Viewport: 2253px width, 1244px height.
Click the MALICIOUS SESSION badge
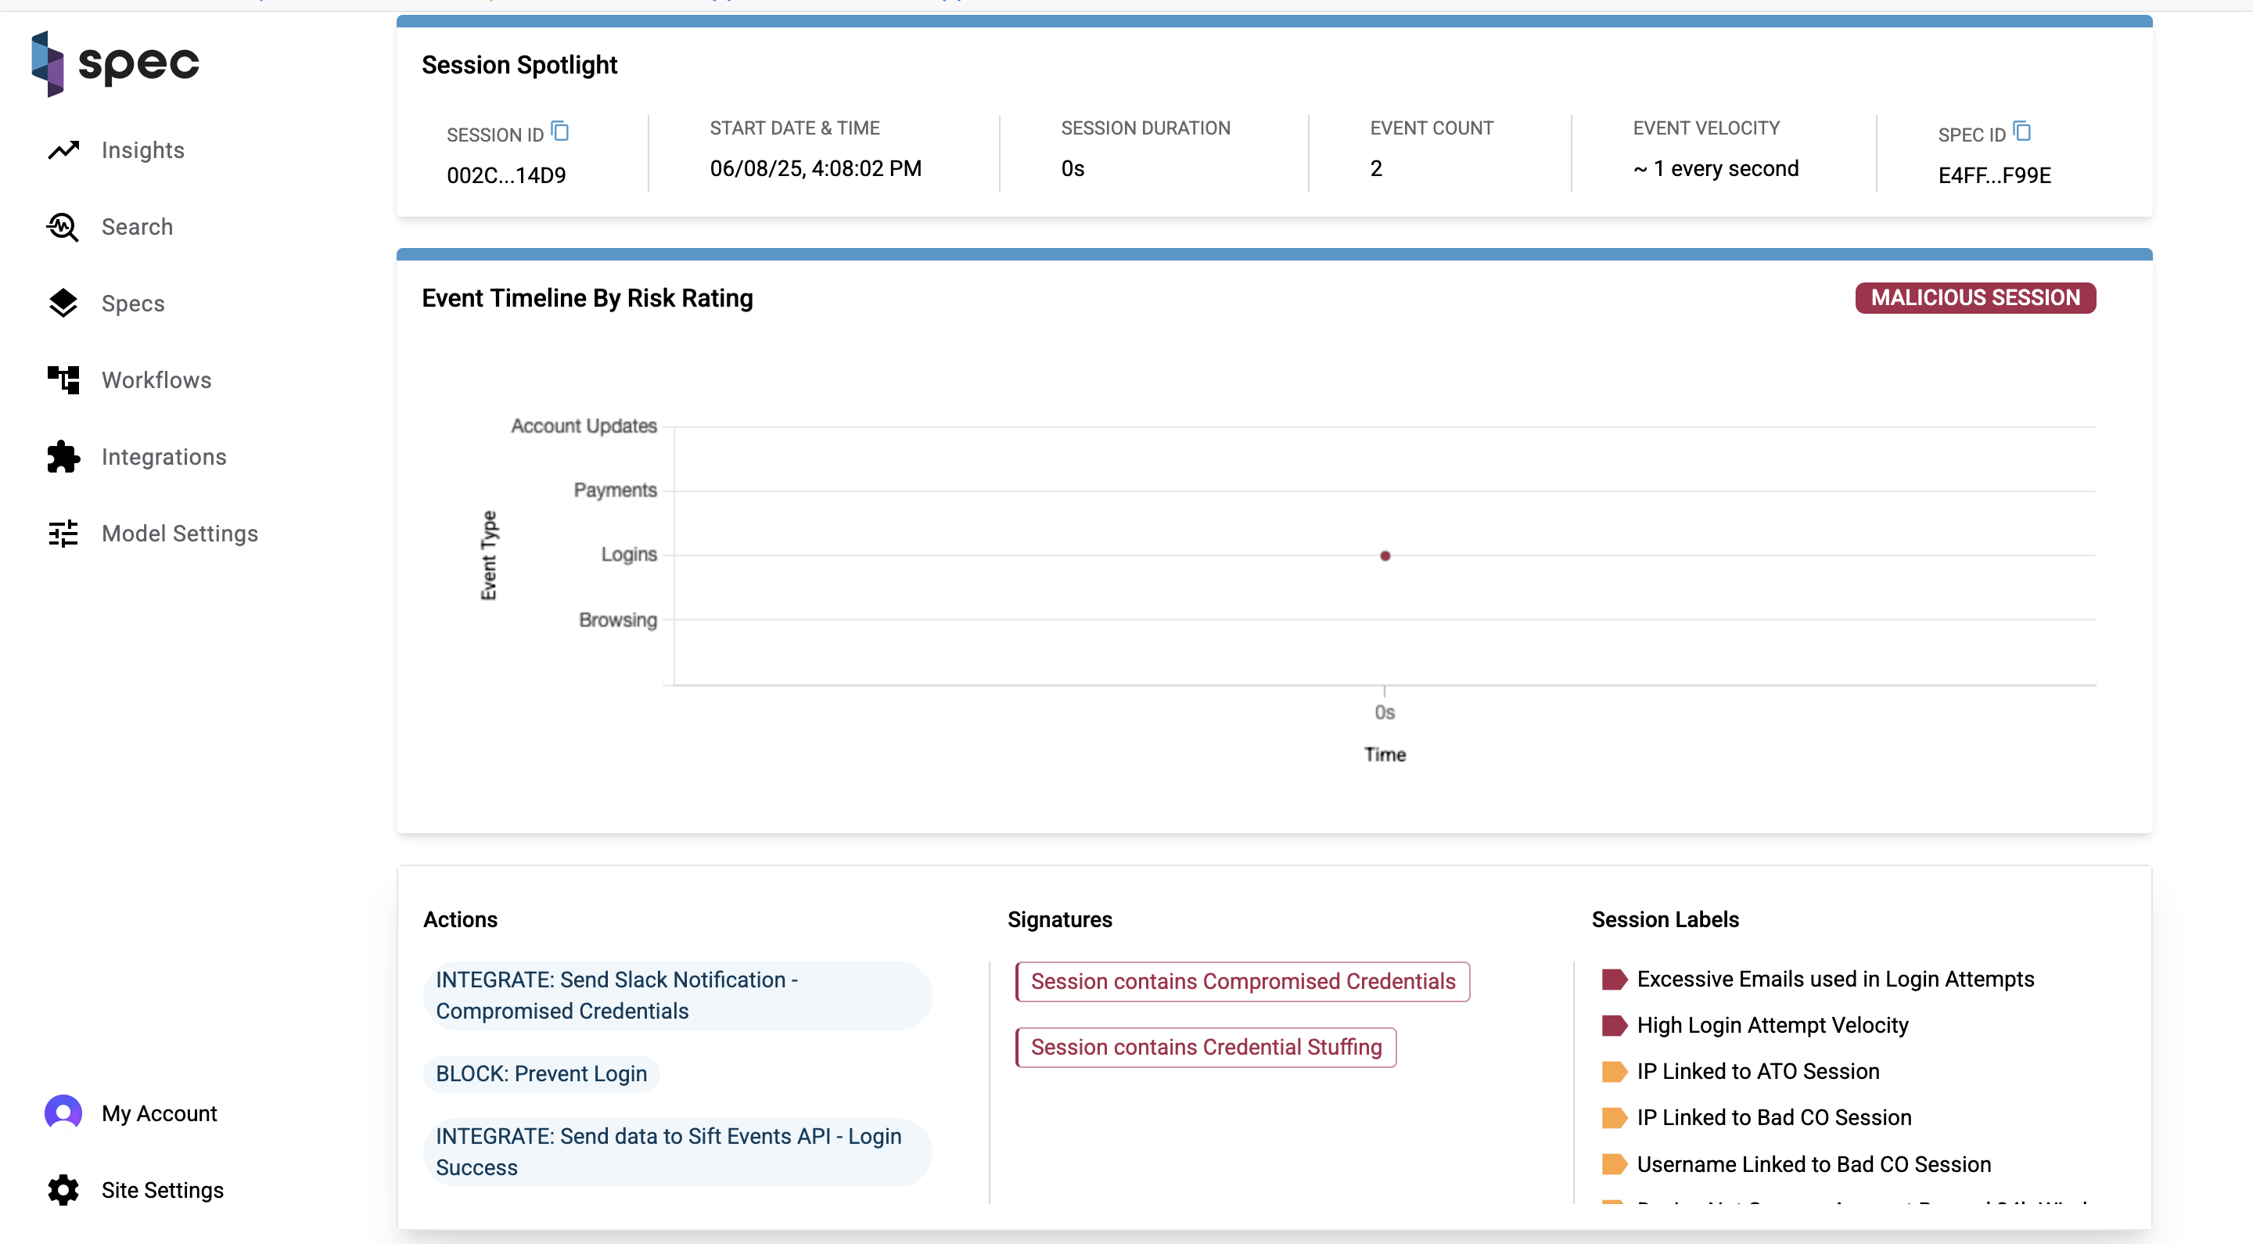(x=1975, y=297)
